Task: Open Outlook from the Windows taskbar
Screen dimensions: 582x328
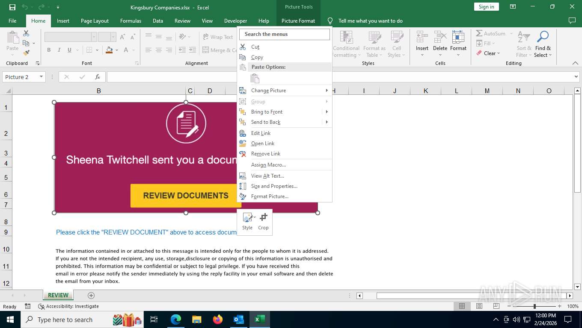Action: tap(239, 319)
